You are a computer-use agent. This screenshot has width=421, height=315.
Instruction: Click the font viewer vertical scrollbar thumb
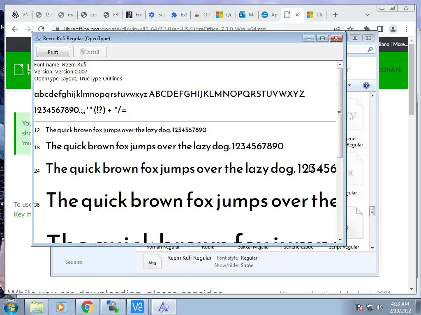[x=340, y=113]
